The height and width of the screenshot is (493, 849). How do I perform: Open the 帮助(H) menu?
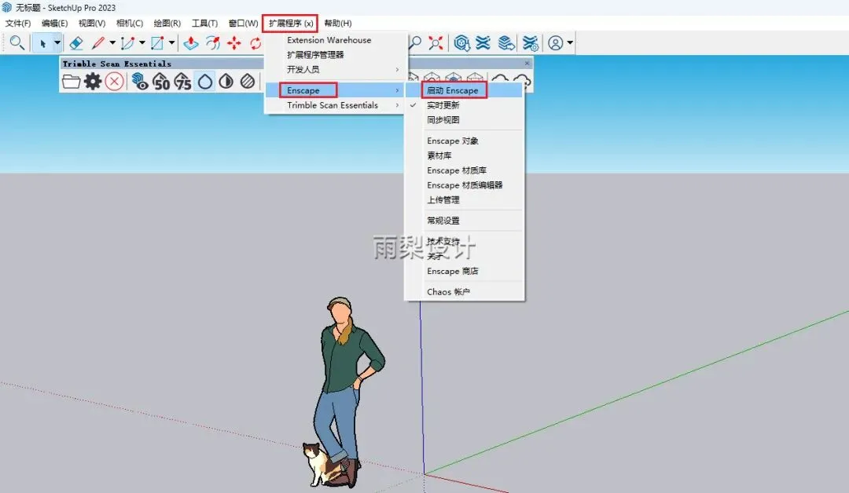point(338,24)
